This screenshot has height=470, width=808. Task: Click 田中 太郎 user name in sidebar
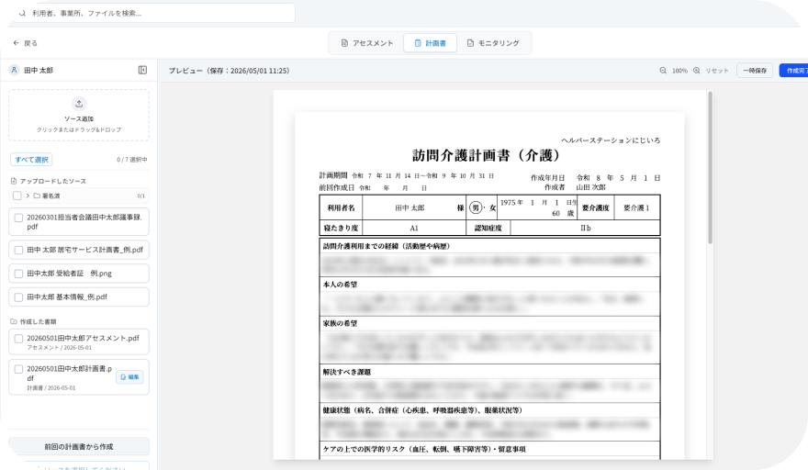coord(39,70)
